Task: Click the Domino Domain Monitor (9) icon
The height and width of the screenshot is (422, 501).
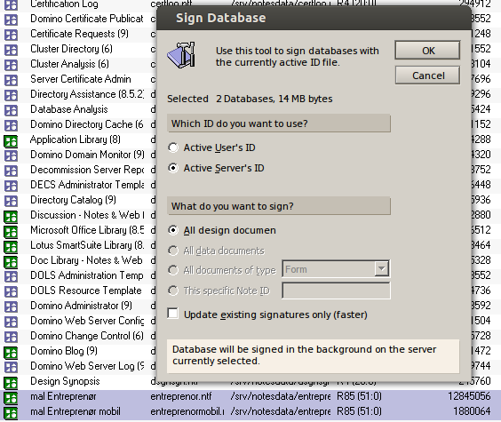Action: [x=11, y=155]
